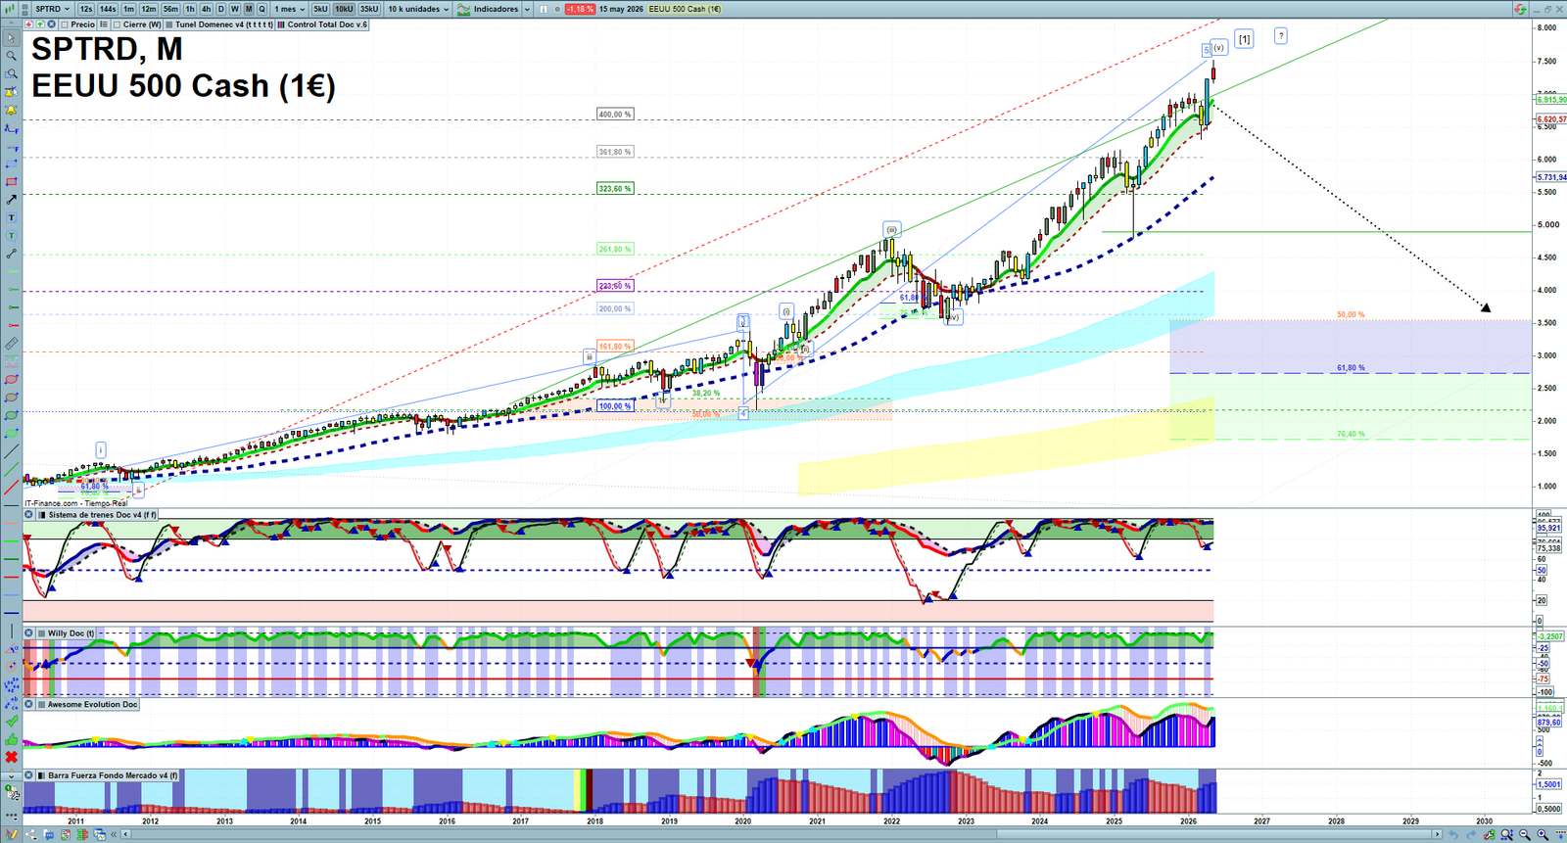This screenshot has width=1567, height=843.
Task: Click the 56m timeframe button
Action: (170, 9)
